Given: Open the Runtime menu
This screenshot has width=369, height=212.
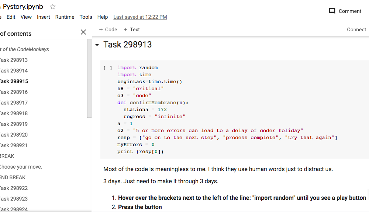Looking at the screenshot, I should [65, 17].
